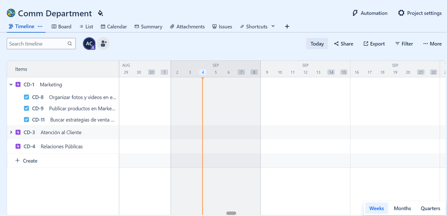Open the Filter button
447x216 pixels.
coord(404,43)
